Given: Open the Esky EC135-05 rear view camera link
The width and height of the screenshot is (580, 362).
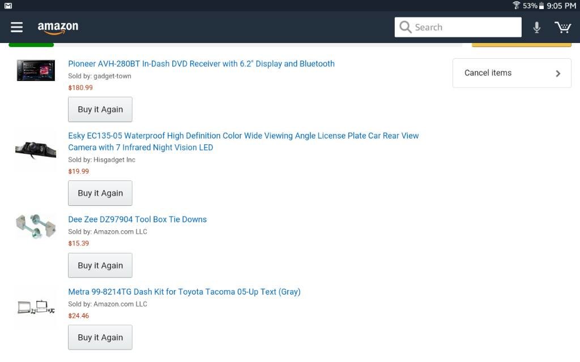Looking at the screenshot, I should pyautogui.click(x=244, y=141).
